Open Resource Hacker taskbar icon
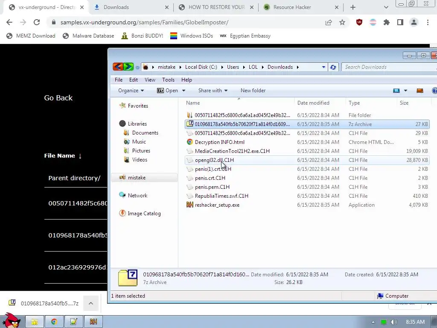This screenshot has width=437, height=328. click(93, 322)
